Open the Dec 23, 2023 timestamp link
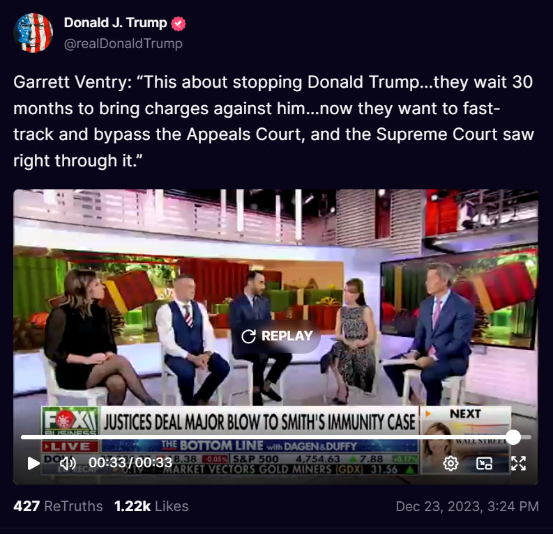This screenshot has width=553, height=534. [467, 507]
